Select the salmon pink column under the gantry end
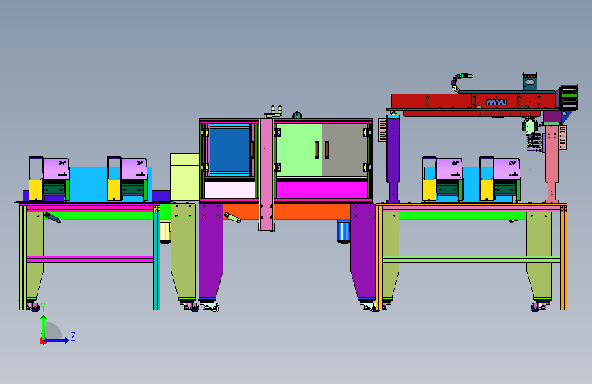The height and width of the screenshot is (384, 592). [x=552, y=163]
